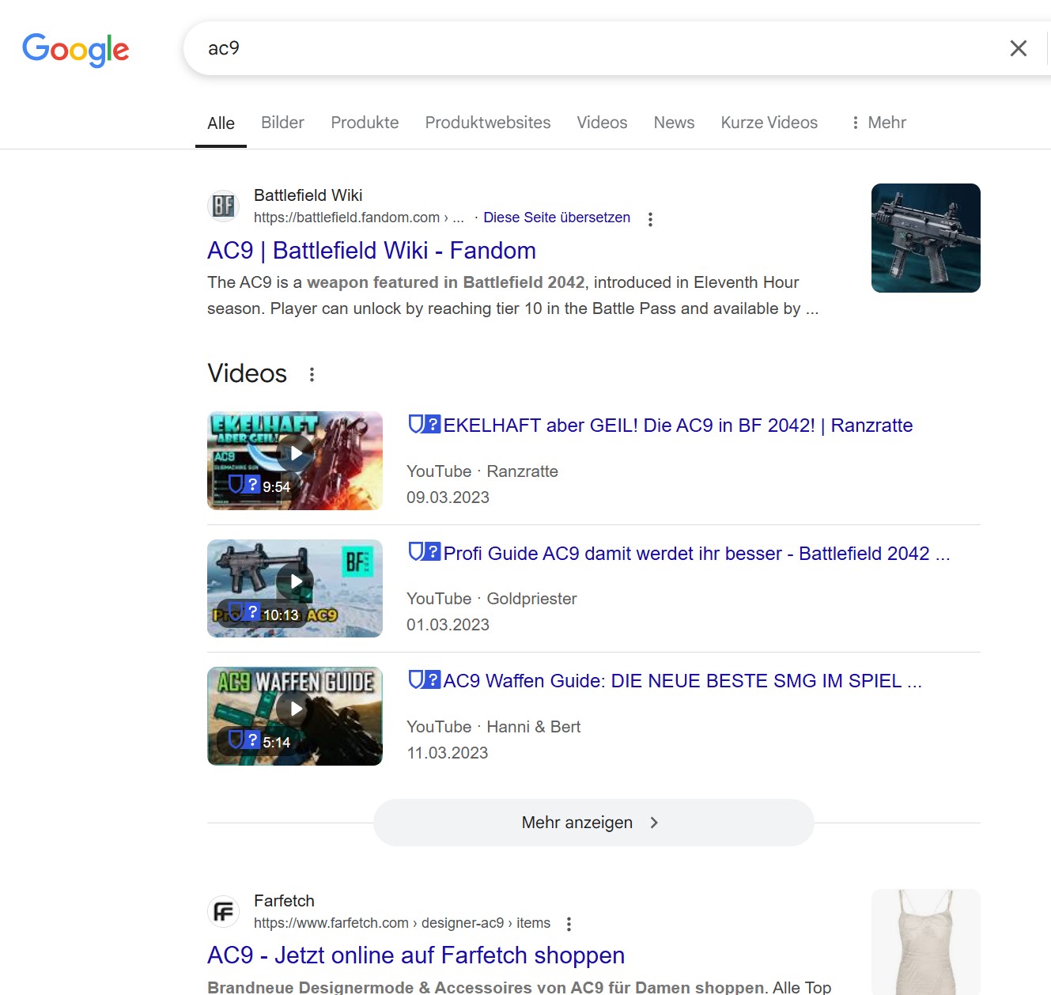Select the Kurze Videos tab
Viewport: 1051px width, 995px height.
click(x=769, y=123)
